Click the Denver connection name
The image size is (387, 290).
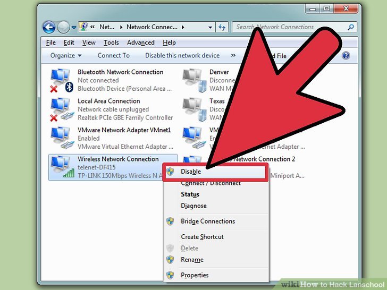[219, 72]
